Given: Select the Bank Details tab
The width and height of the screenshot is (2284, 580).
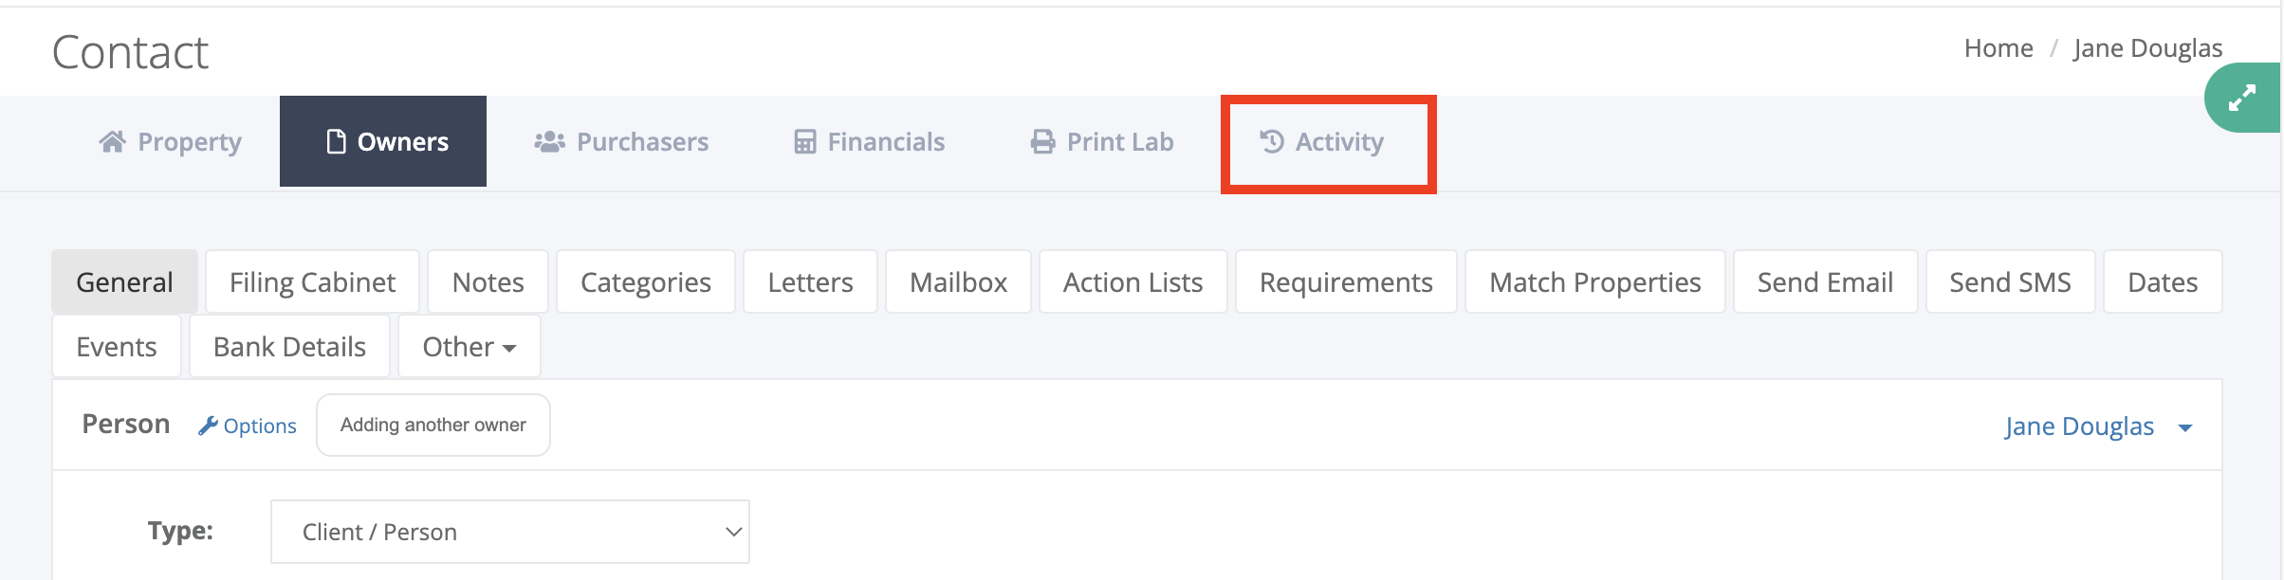Looking at the screenshot, I should tap(290, 347).
